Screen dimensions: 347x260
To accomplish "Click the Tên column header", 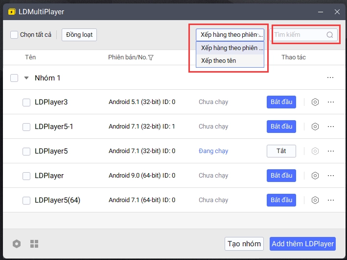I will coord(30,57).
